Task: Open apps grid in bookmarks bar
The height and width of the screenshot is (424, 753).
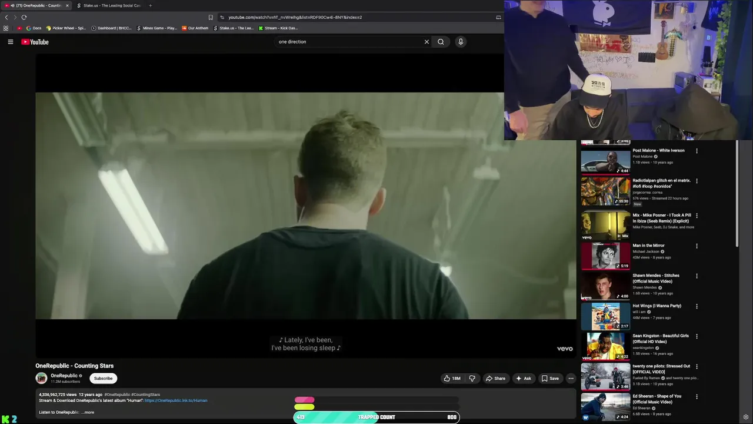Action: click(6, 28)
